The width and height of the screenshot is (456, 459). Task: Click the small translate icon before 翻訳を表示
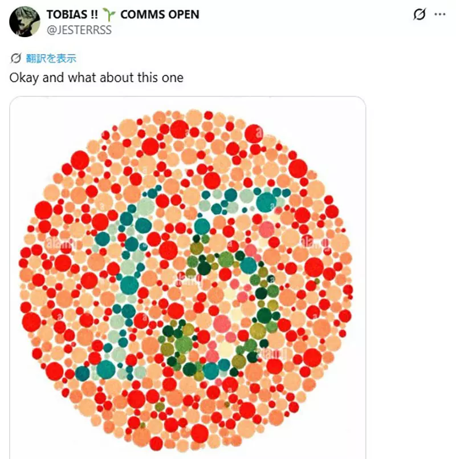(x=16, y=58)
